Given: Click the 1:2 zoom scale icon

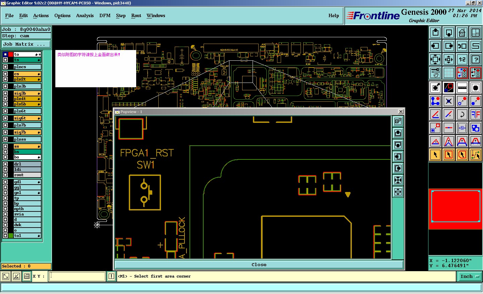Looking at the screenshot, I should coord(462,59).
